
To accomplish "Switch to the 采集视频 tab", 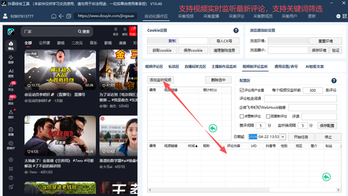I will pos(186,16).
